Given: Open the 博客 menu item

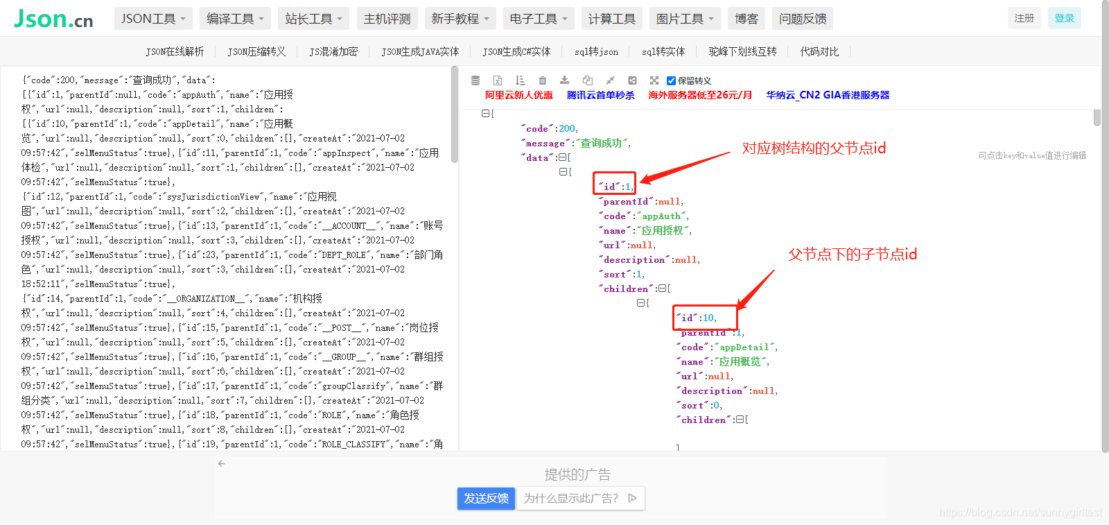Looking at the screenshot, I should coord(746,19).
